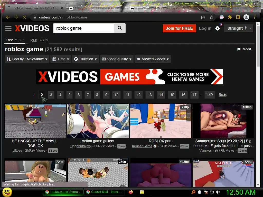
Task: Go to results page 5
Action: (69, 95)
